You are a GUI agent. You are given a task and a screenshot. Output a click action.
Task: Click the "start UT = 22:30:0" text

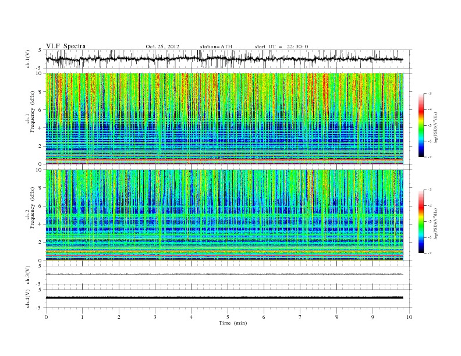pos(281,47)
